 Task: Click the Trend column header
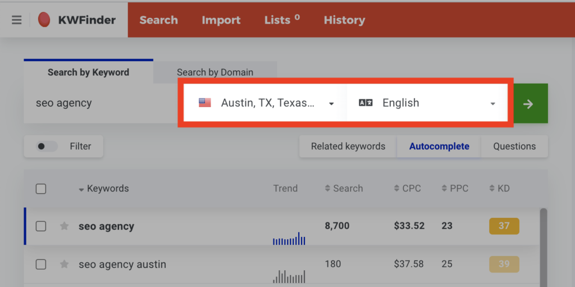(x=285, y=189)
